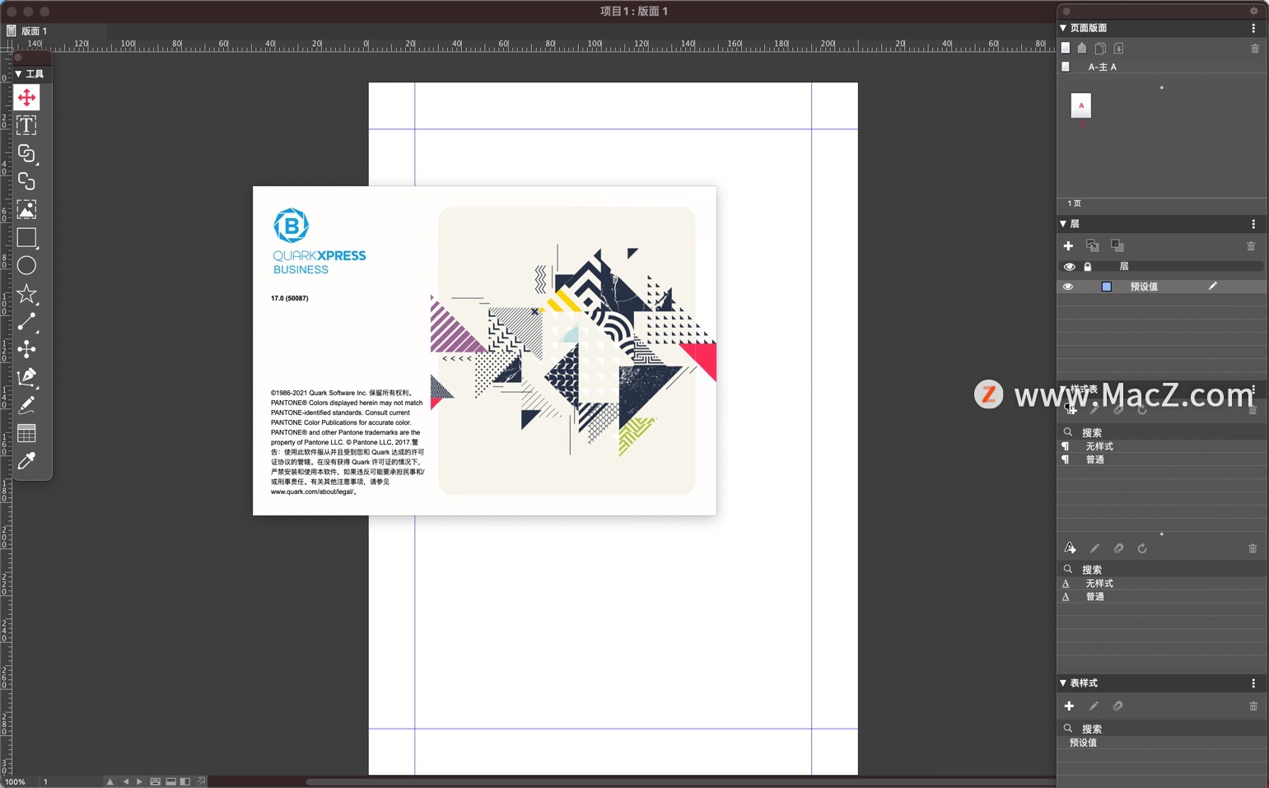Screen dimensions: 1269x788
Task: Select the Picture Content tool
Action: tap(26, 209)
